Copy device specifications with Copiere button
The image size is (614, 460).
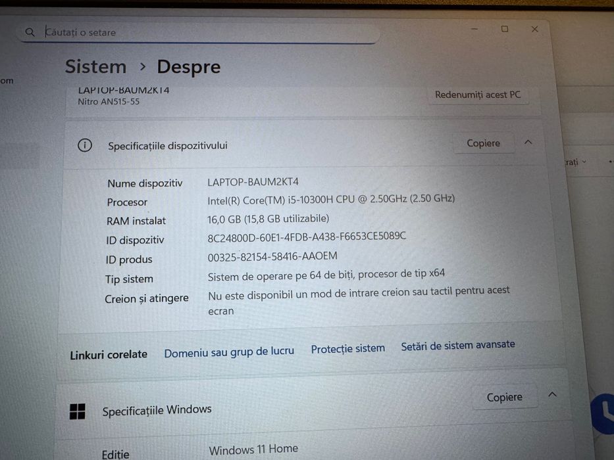[483, 143]
